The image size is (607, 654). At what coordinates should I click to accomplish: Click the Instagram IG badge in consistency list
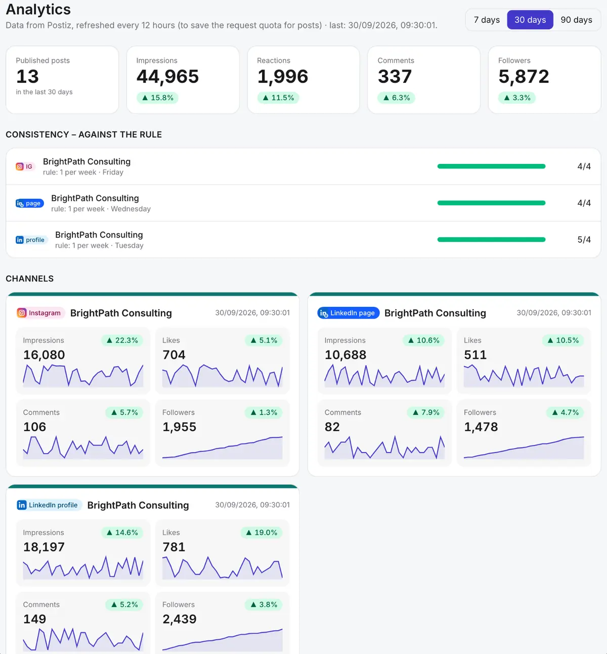pyautogui.click(x=25, y=166)
